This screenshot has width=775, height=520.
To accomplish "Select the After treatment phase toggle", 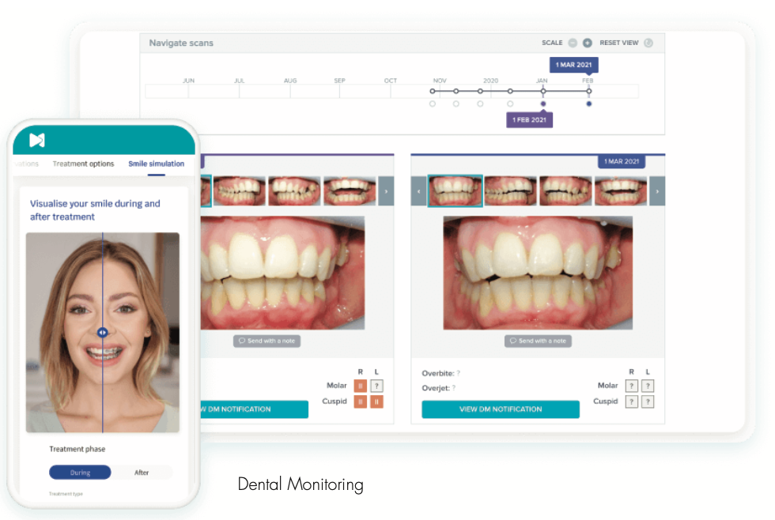I will [142, 473].
